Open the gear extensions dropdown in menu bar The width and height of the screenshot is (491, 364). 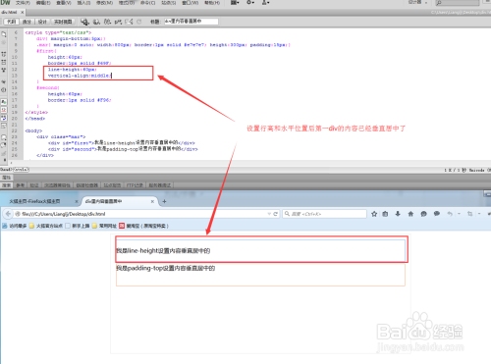pos(250,3)
